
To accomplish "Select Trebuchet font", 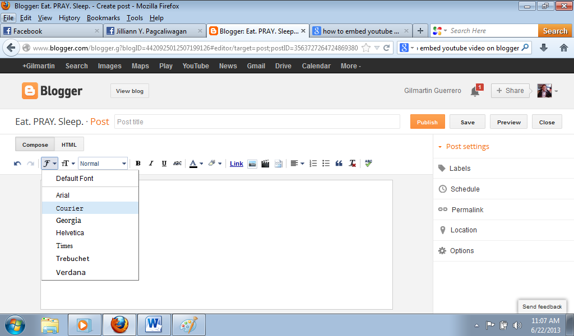I will (90, 259).
